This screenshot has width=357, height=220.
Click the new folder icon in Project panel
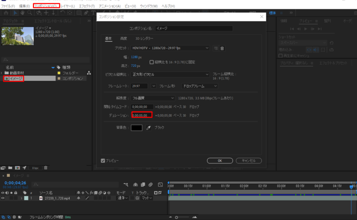click(9, 168)
